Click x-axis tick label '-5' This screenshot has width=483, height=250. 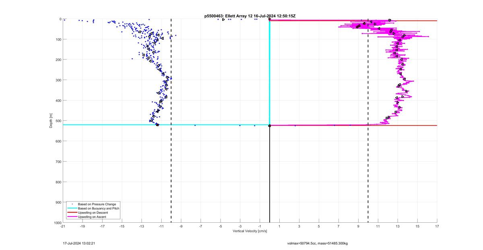tap(221, 226)
